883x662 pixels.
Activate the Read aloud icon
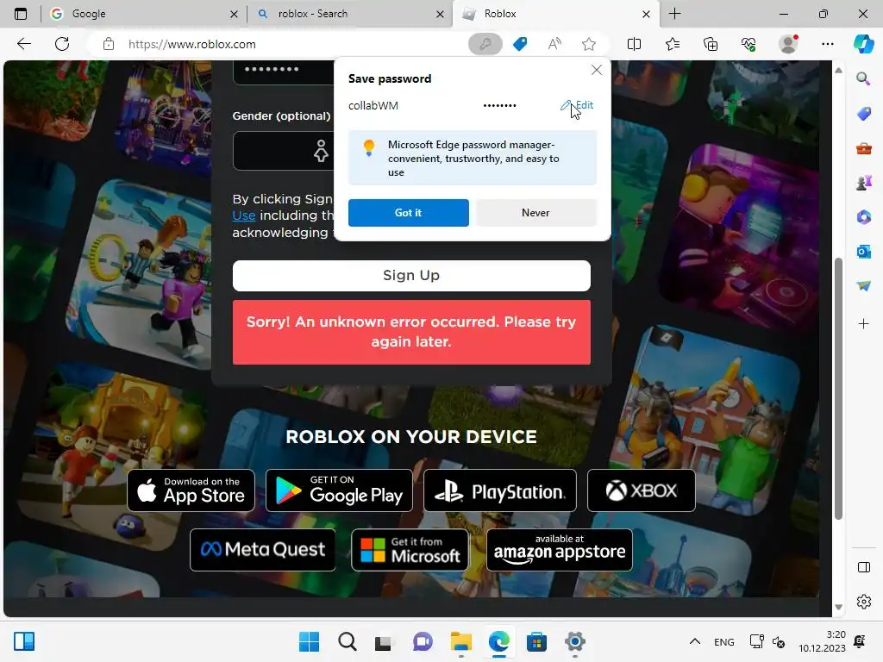point(554,44)
